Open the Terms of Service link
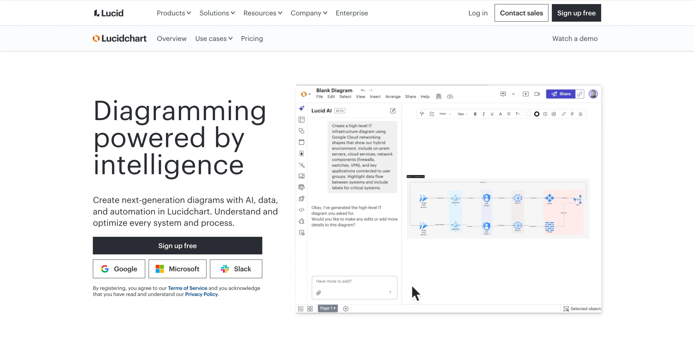This screenshot has width=694, height=342. click(187, 288)
